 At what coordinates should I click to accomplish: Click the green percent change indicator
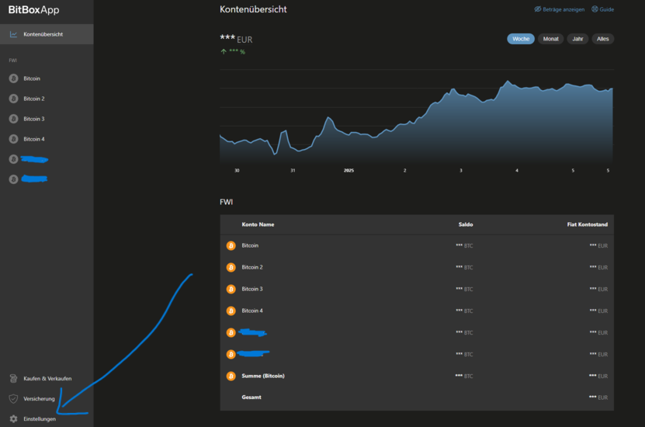click(x=233, y=51)
